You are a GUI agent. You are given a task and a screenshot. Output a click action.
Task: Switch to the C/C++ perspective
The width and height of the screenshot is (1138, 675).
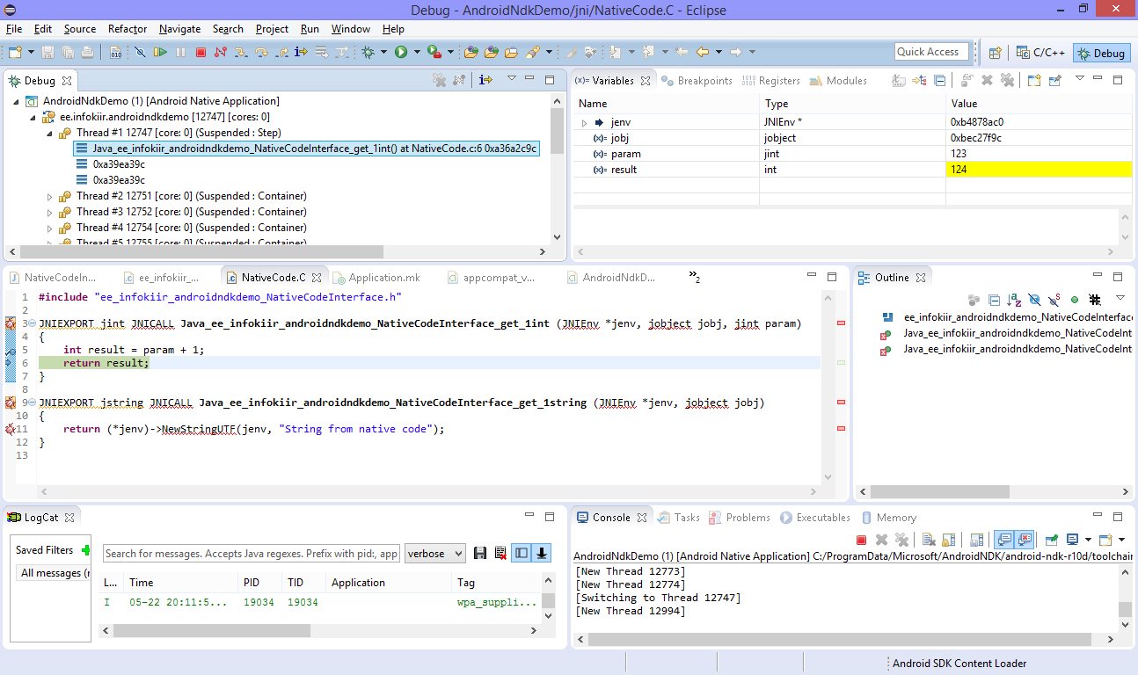tap(1041, 53)
